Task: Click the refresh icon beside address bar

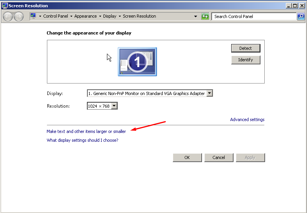Action: [x=205, y=16]
